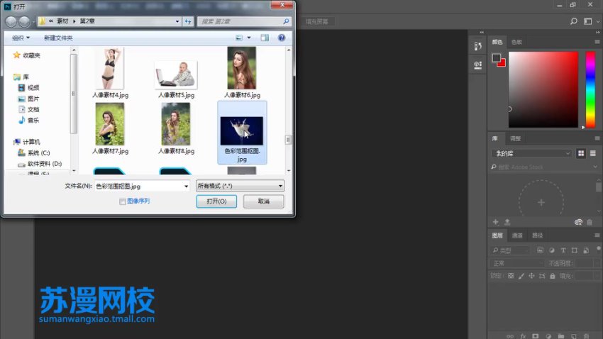
Task: Refresh the 第2章 folder listing
Action: (x=188, y=21)
